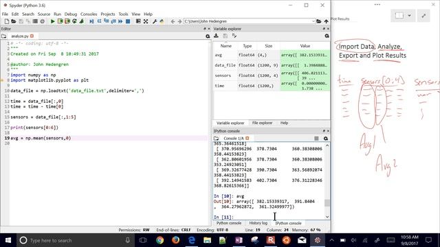The width and height of the screenshot is (440, 247).
Task: Re-run last script icon
Action: click(x=75, y=21)
